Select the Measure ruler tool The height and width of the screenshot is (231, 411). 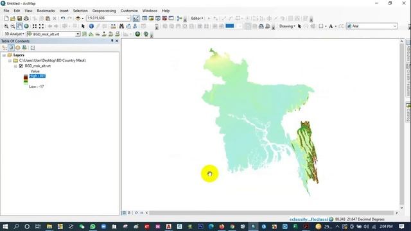pyautogui.click(x=113, y=26)
